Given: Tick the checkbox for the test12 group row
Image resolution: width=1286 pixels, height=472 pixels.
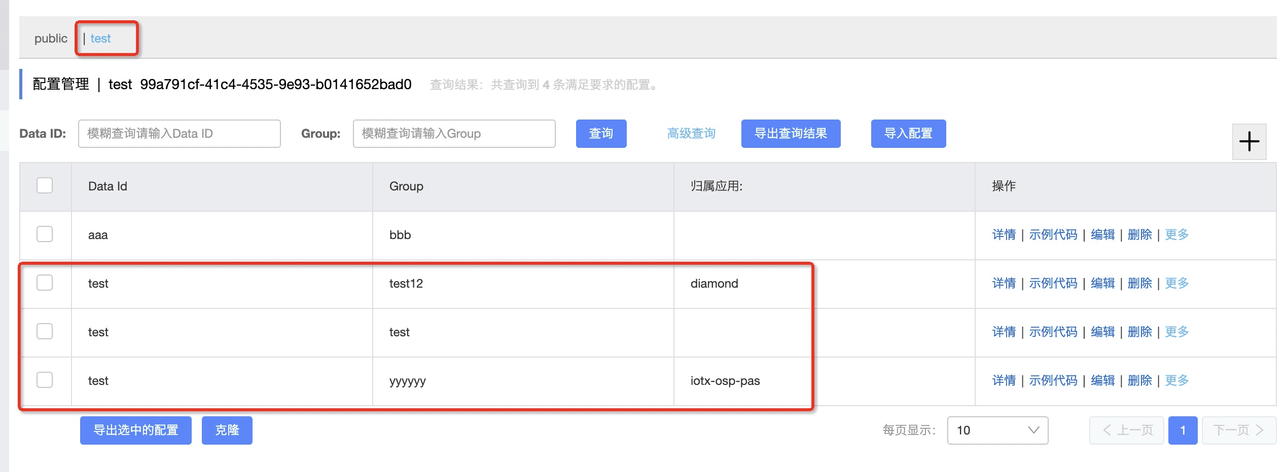Looking at the screenshot, I should pos(45,283).
